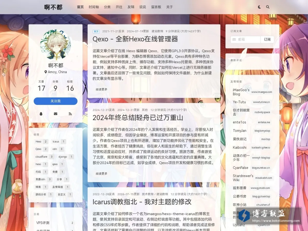The image size is (308, 231).
Task: Open the 2024年终总结 article title
Action: tap(138, 118)
